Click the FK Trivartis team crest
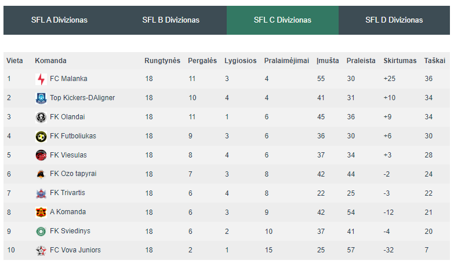The width and height of the screenshot is (454, 264). click(41, 193)
